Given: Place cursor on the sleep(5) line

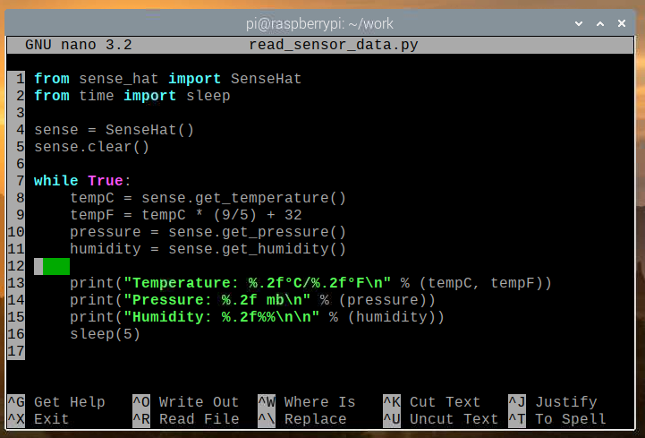Looking at the screenshot, I should tap(105, 334).
